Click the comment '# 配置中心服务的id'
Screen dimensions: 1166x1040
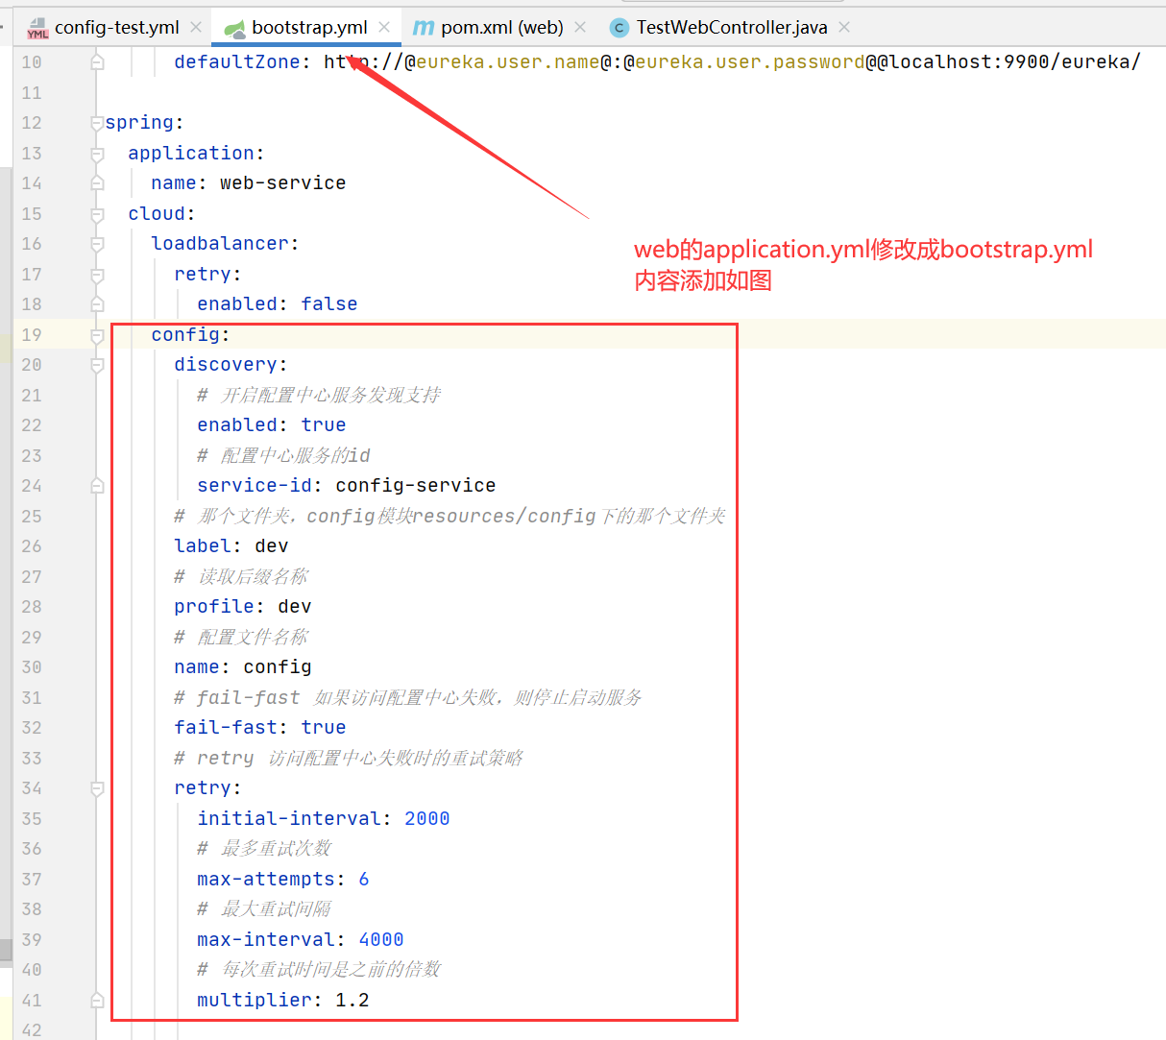pos(283,456)
